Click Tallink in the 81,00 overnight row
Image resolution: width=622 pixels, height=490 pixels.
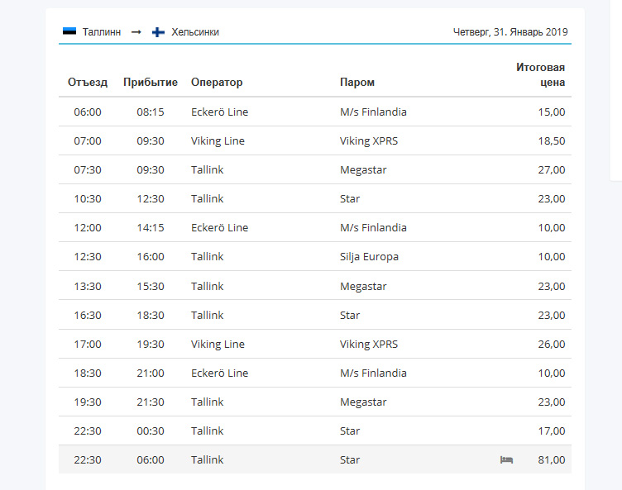(x=208, y=460)
